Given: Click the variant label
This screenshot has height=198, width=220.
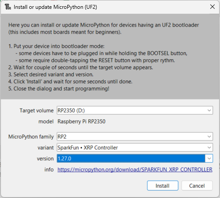Looking at the screenshot, I should 46,148.
